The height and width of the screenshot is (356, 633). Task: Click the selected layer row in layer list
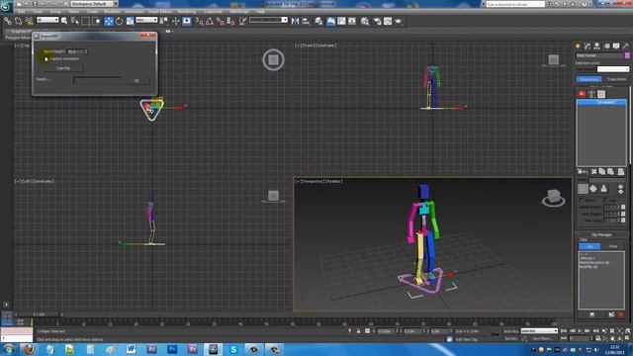(x=601, y=103)
